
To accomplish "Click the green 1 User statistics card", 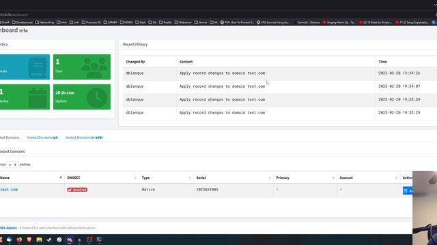I will [x=82, y=67].
